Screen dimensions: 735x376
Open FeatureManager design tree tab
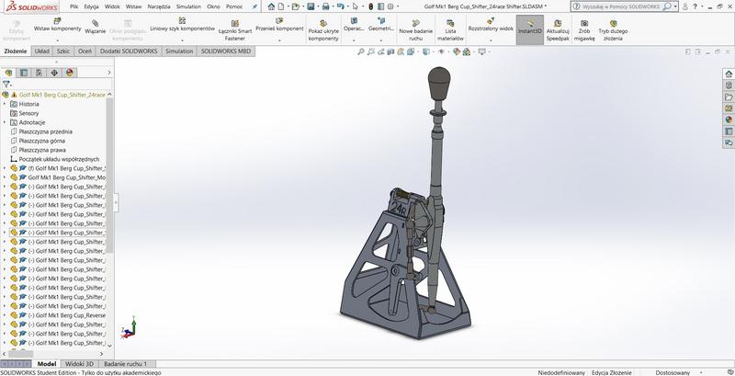[x=8, y=73]
